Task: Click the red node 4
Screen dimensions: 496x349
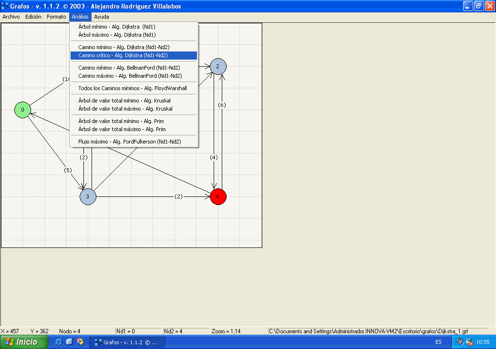Action: (218, 196)
